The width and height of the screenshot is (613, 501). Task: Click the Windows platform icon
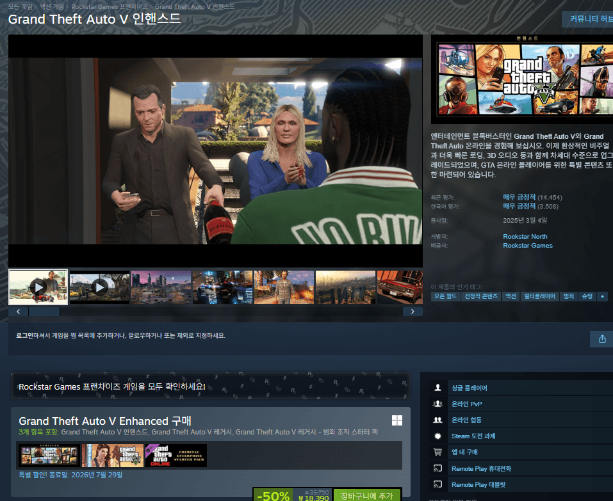click(396, 420)
